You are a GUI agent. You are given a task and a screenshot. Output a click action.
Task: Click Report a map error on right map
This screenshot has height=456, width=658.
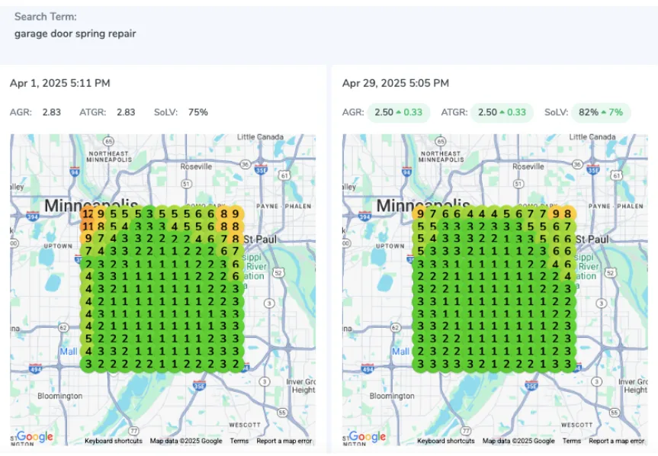click(616, 441)
